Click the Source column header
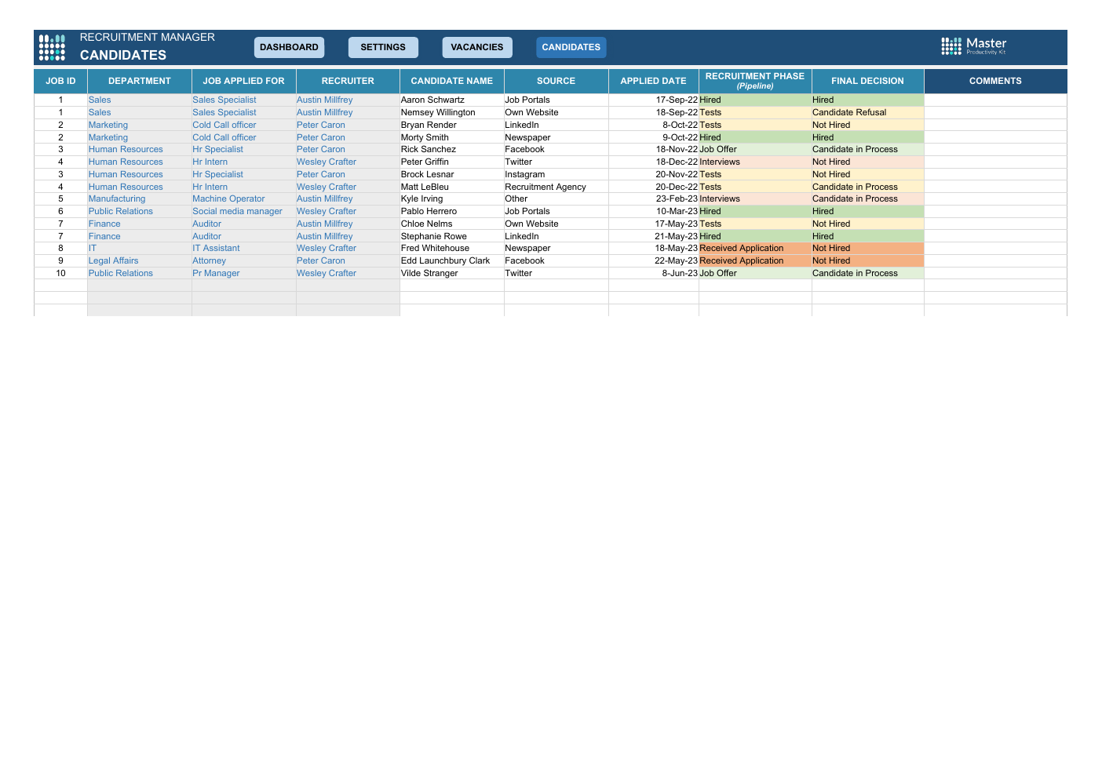The height and width of the screenshot is (779, 1102). pos(556,81)
